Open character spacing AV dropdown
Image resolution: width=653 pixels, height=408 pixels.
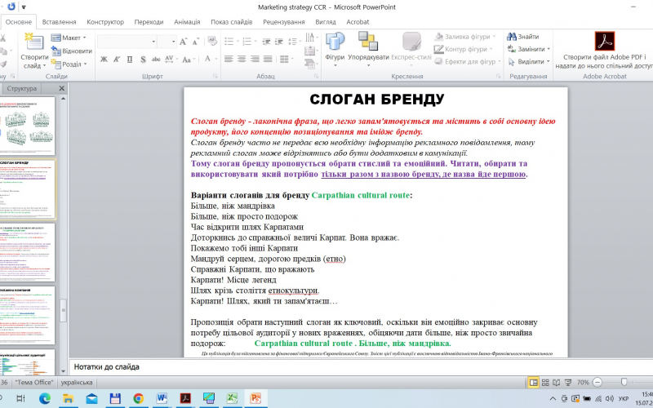pos(171,60)
